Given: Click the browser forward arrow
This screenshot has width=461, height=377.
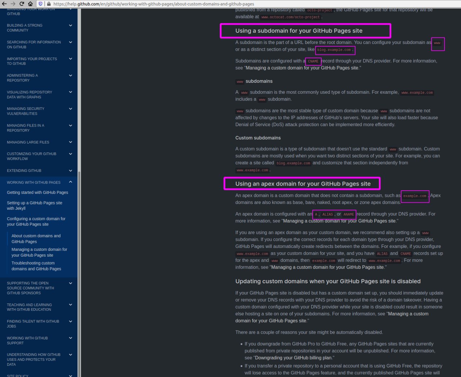Looking at the screenshot, I should (13, 4).
